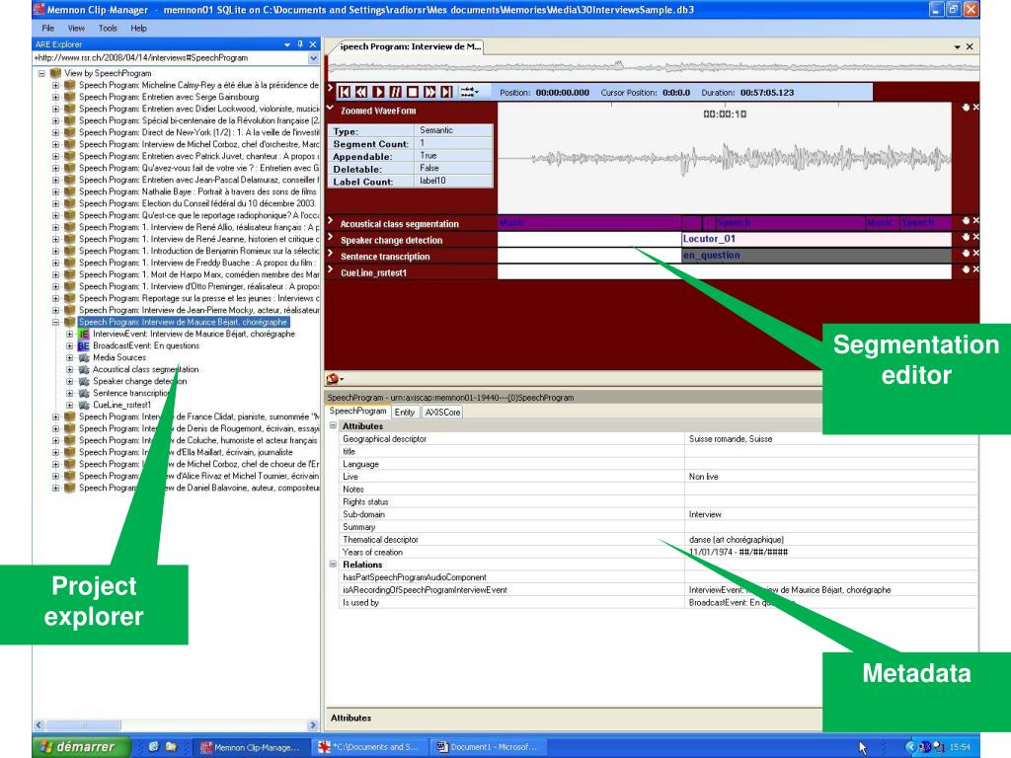
Task: Rewind the audio playback
Action: click(x=361, y=92)
